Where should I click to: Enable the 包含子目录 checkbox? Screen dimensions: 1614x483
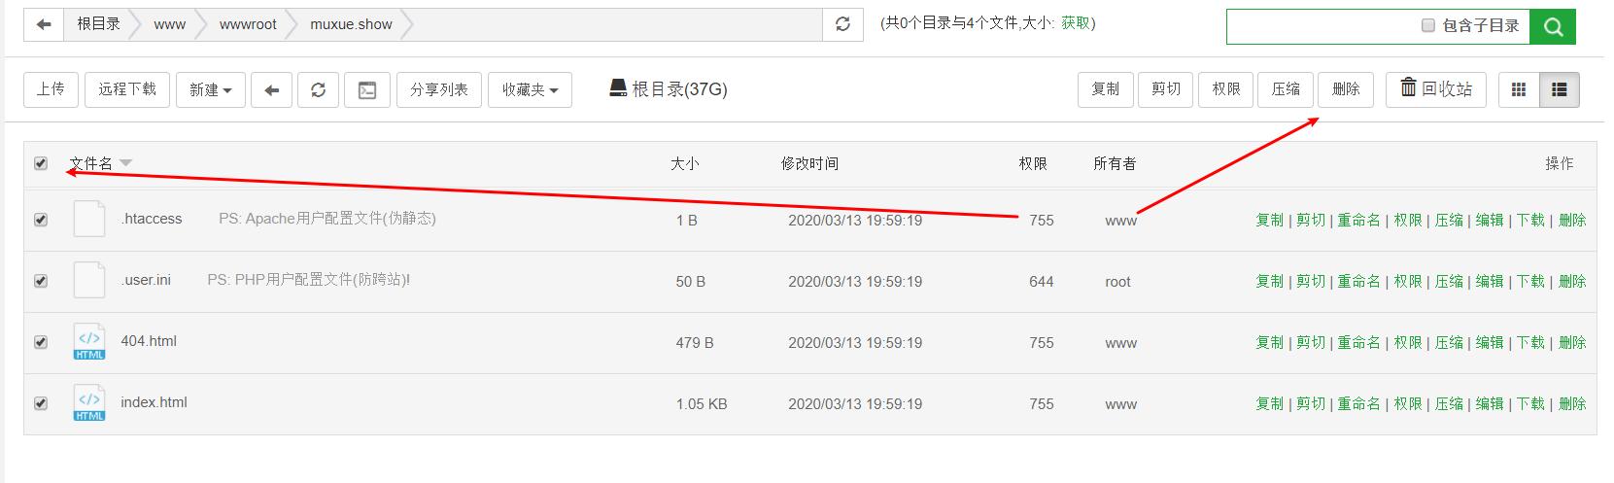tap(1428, 25)
